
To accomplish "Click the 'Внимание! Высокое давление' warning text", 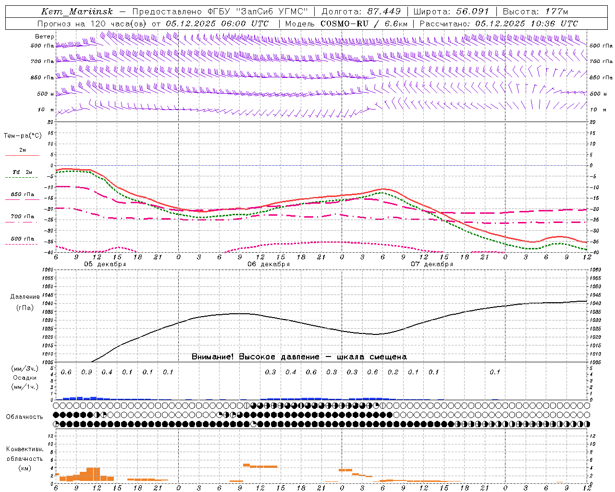I will [256, 357].
